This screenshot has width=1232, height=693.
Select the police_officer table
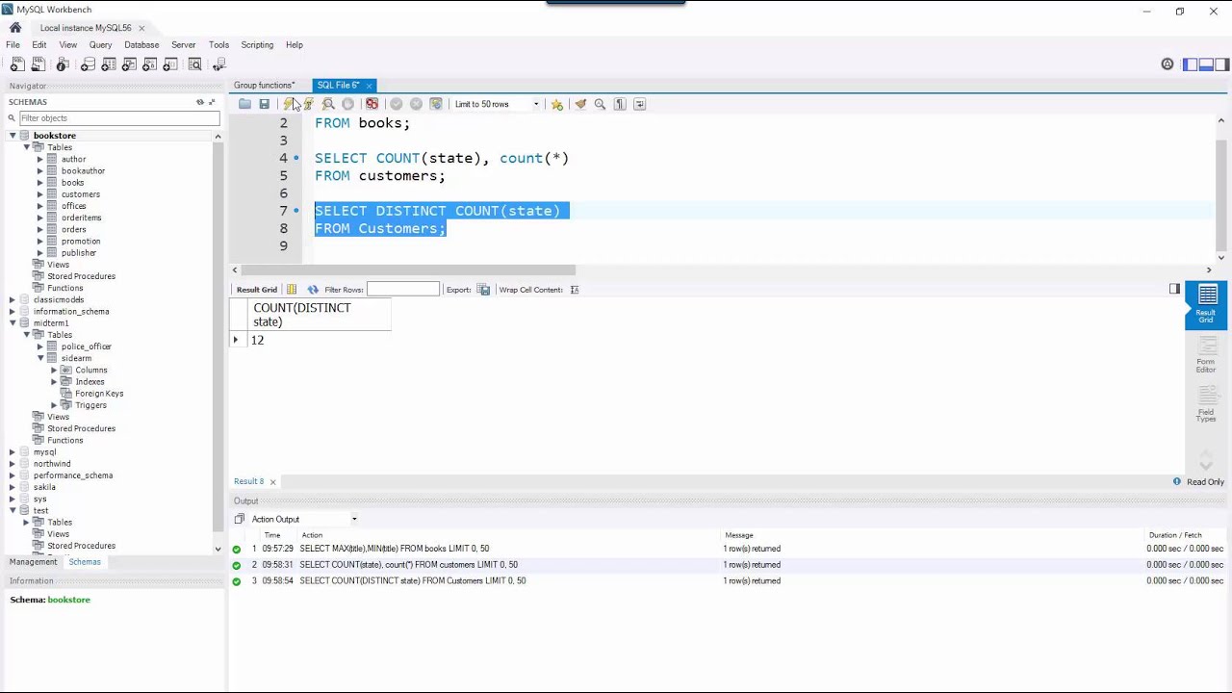tap(86, 346)
